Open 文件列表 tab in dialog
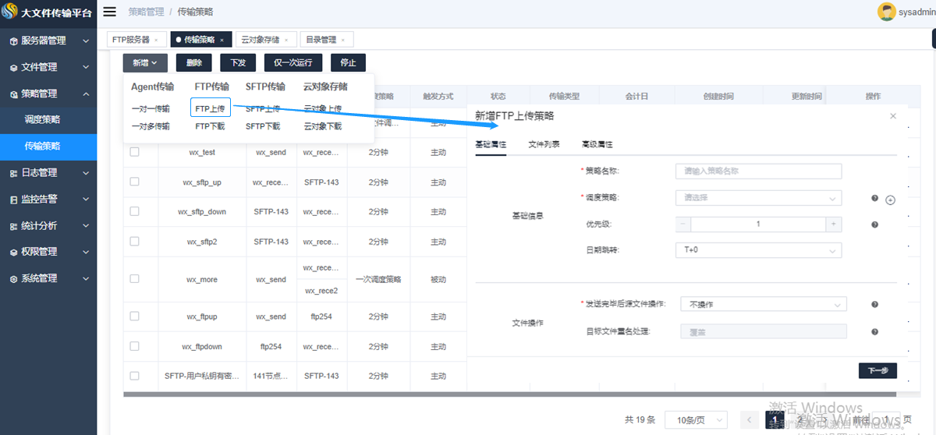 click(544, 144)
